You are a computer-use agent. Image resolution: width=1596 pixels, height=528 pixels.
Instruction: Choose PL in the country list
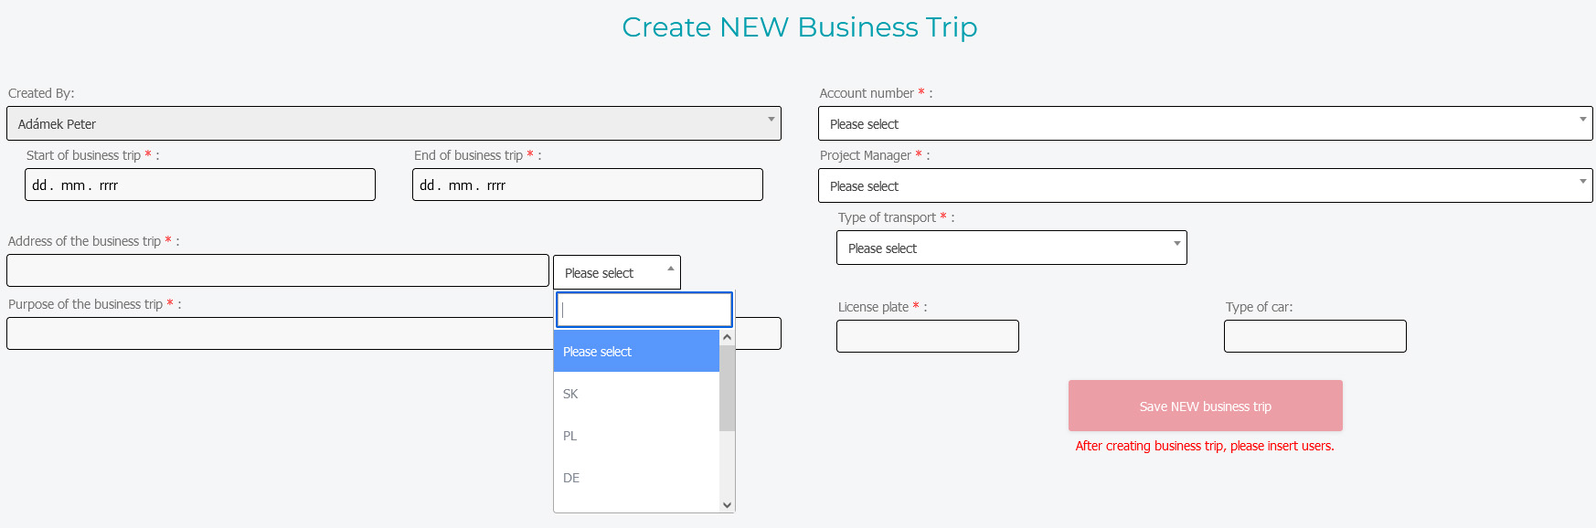(x=636, y=436)
